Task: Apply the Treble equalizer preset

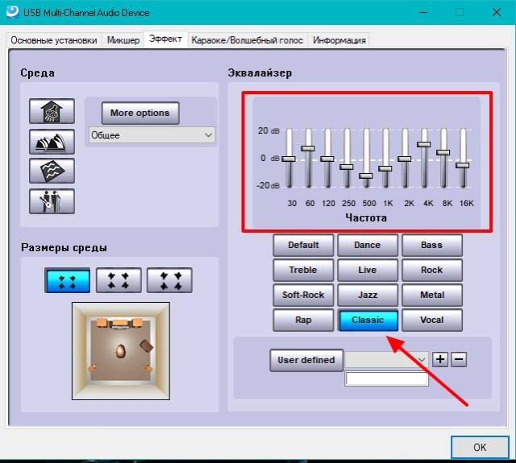Action: click(303, 270)
